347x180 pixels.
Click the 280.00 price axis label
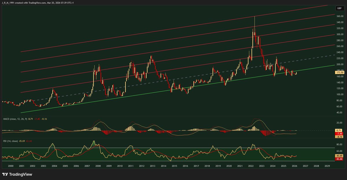339,40
